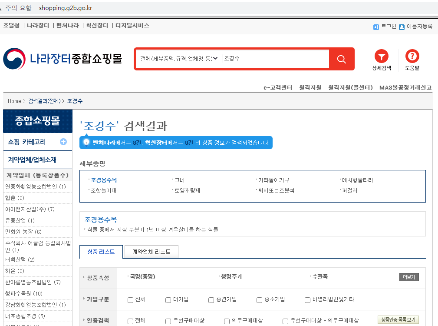
Task: Filter by 연풍화훼영농조합법인 (1)
Action: pyautogui.click(x=36, y=186)
